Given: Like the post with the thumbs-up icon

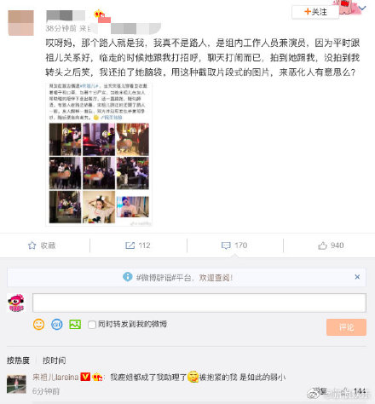Looking at the screenshot, I should coord(322,245).
